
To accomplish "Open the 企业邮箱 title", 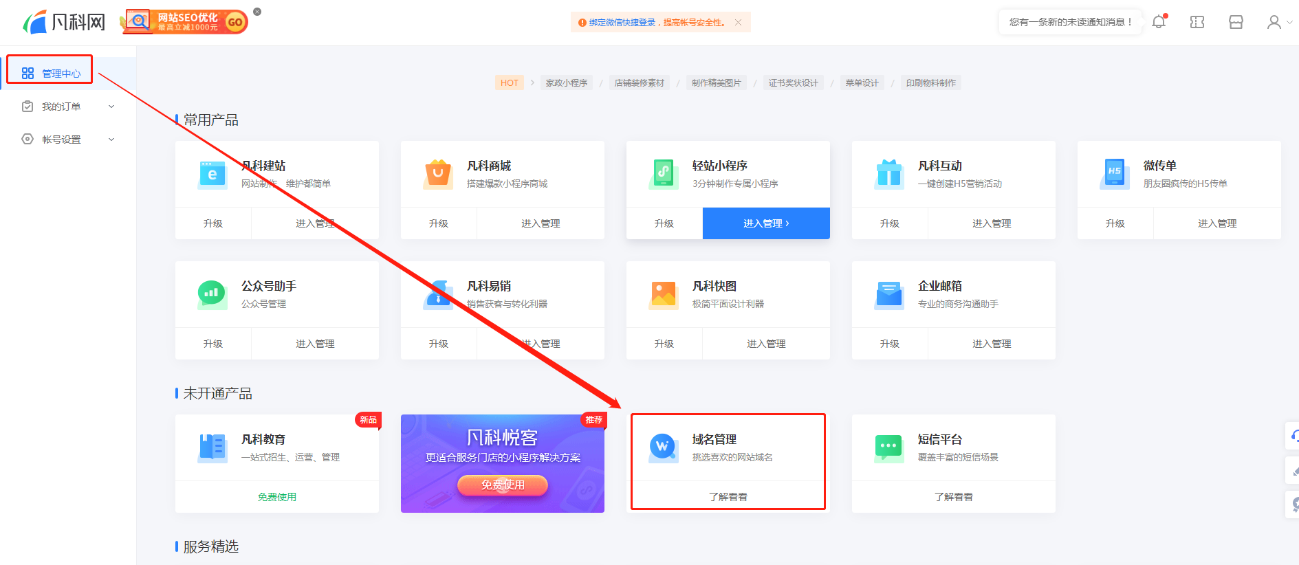I will coord(940,286).
